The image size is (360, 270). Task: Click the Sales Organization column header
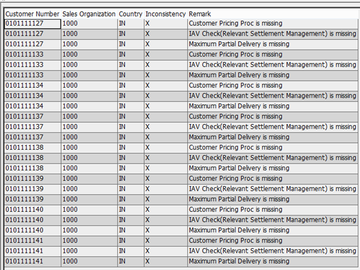click(89, 13)
